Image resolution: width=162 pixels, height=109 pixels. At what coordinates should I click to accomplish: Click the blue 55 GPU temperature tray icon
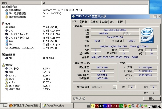(x=105, y=106)
